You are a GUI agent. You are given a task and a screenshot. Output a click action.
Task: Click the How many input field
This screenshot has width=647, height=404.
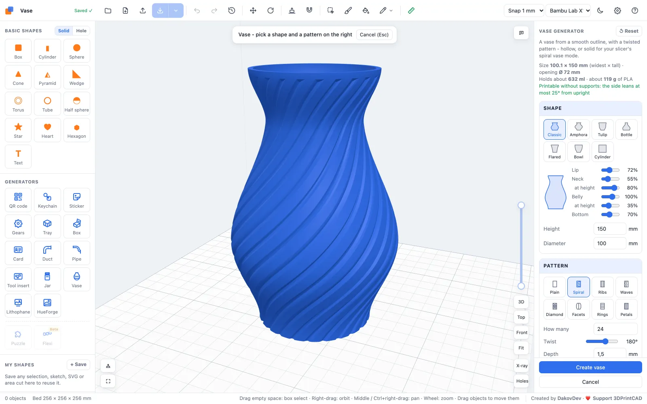[x=615, y=329]
